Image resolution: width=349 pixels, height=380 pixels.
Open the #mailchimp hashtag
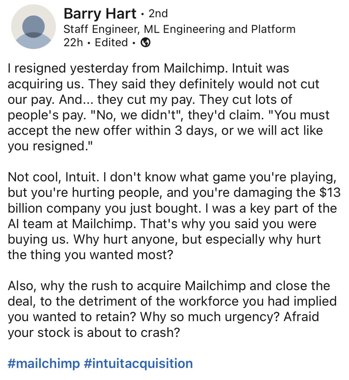[x=44, y=364]
